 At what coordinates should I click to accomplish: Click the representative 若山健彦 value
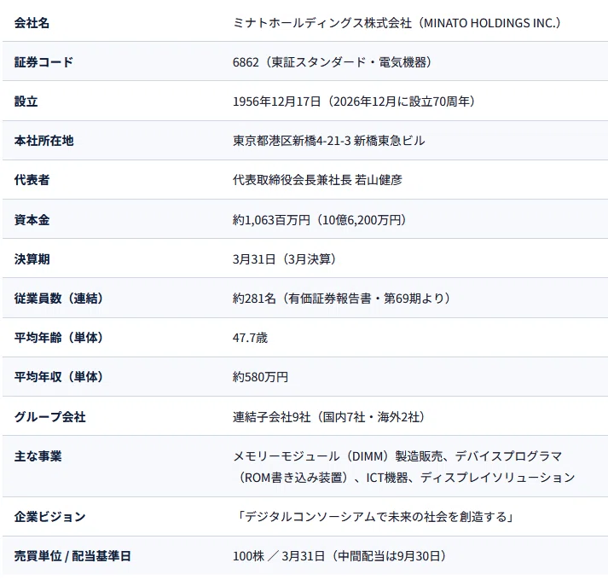(x=317, y=180)
